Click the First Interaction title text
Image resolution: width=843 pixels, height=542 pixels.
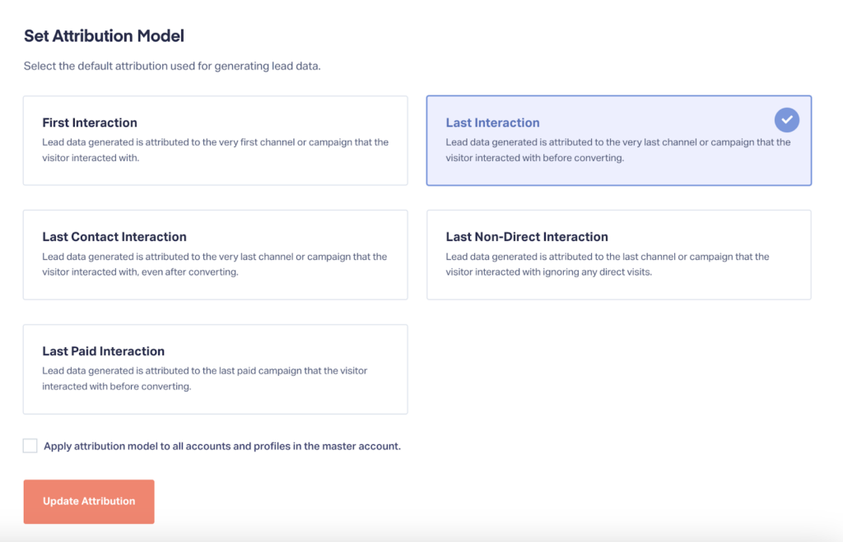pyautogui.click(x=90, y=123)
